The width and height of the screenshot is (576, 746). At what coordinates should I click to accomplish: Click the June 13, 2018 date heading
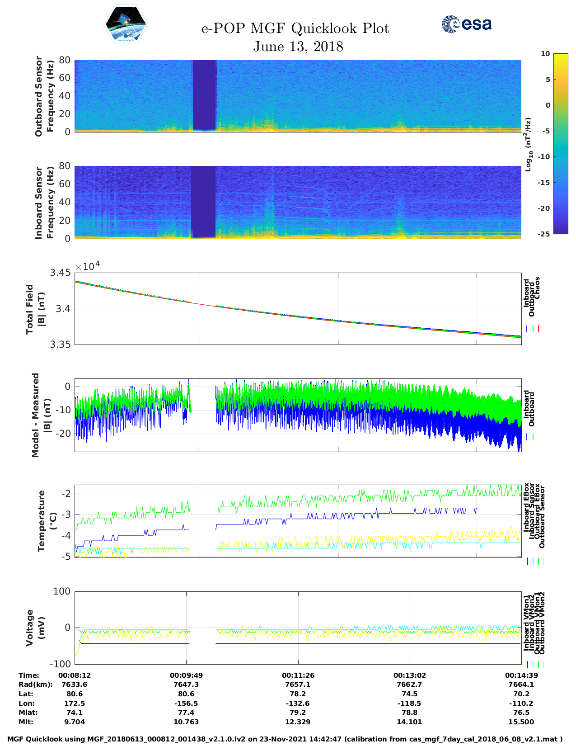pos(298,47)
